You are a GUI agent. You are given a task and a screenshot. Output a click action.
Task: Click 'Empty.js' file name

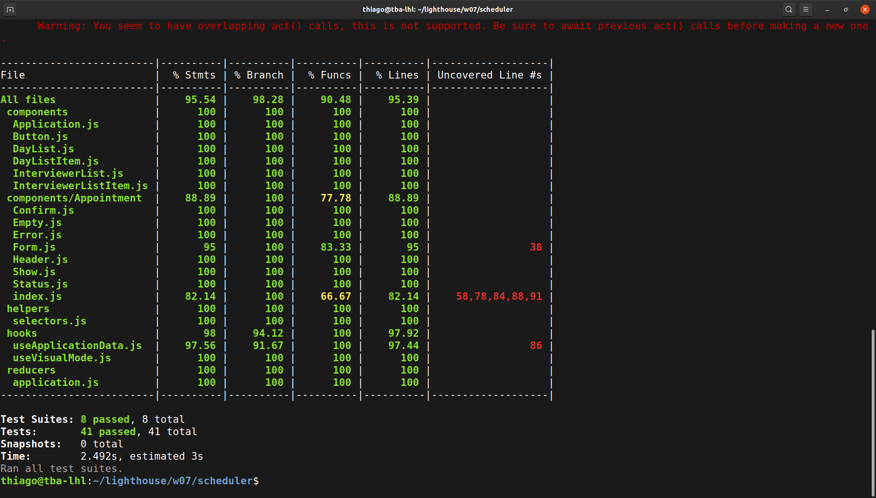37,223
